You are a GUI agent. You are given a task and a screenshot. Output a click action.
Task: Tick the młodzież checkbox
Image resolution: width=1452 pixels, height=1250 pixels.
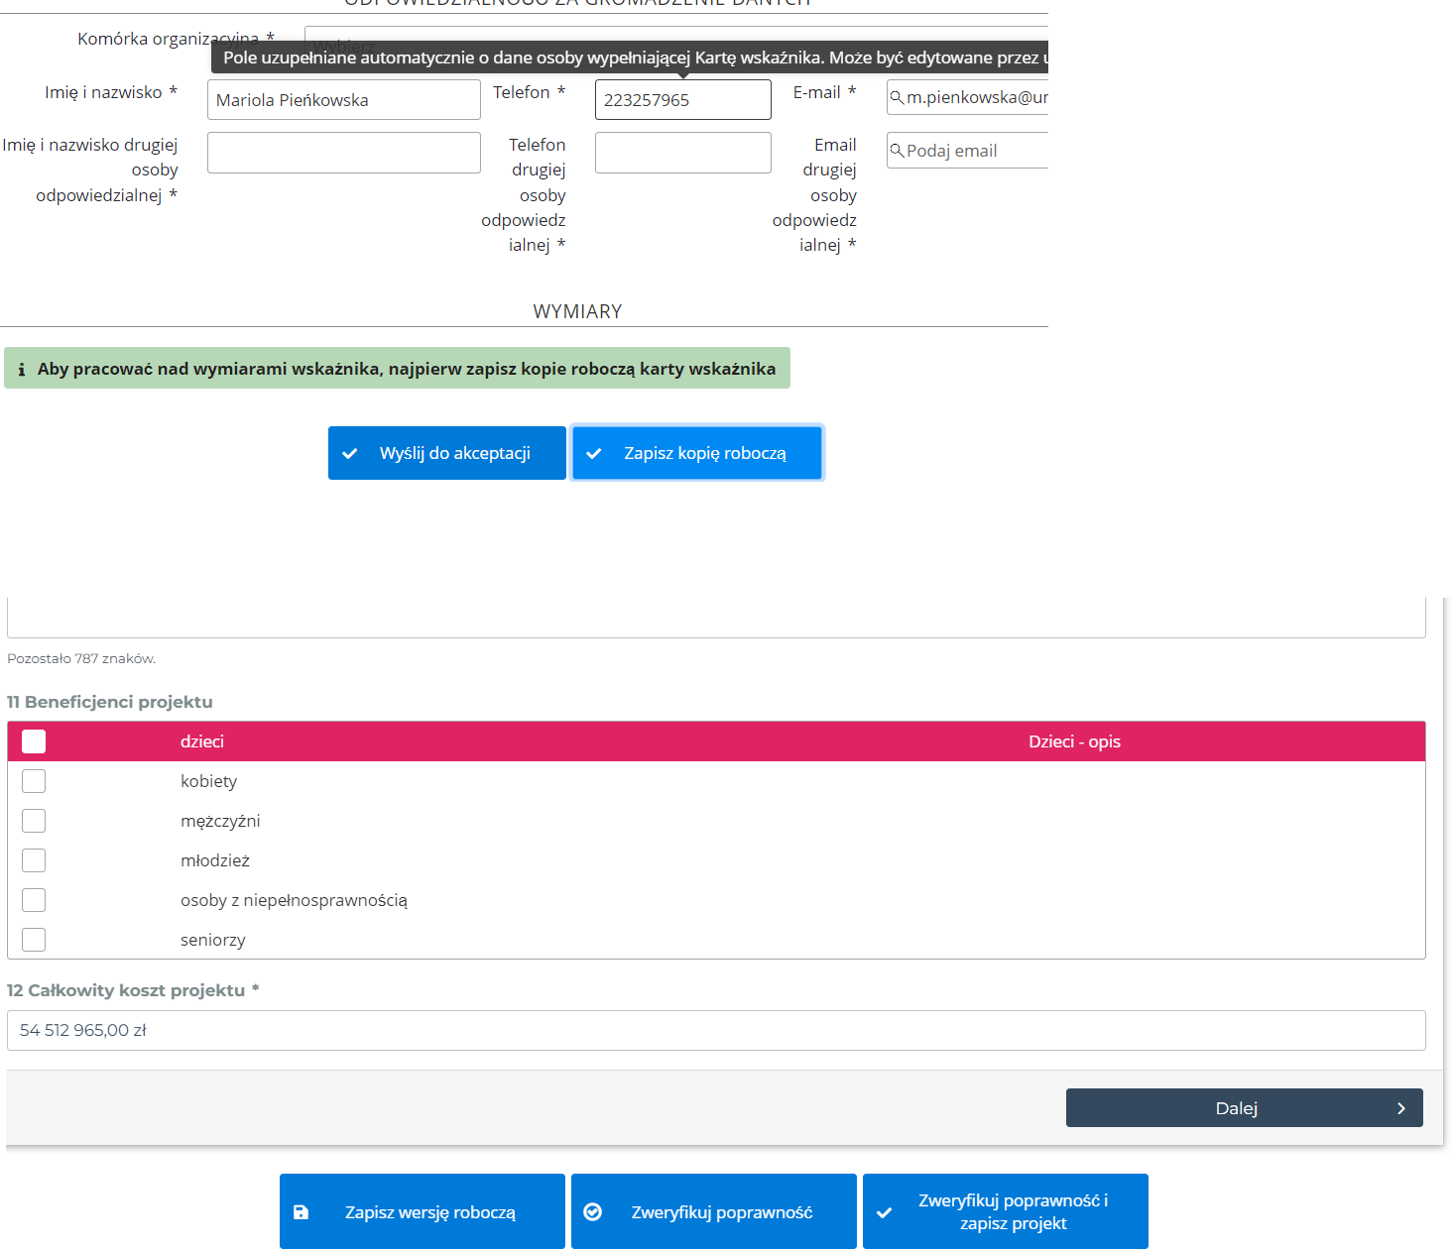point(34,860)
